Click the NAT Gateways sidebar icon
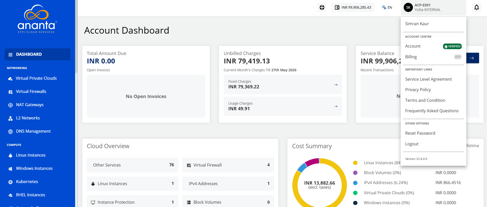Viewport: 487px width, 207px height. pyautogui.click(x=10, y=105)
